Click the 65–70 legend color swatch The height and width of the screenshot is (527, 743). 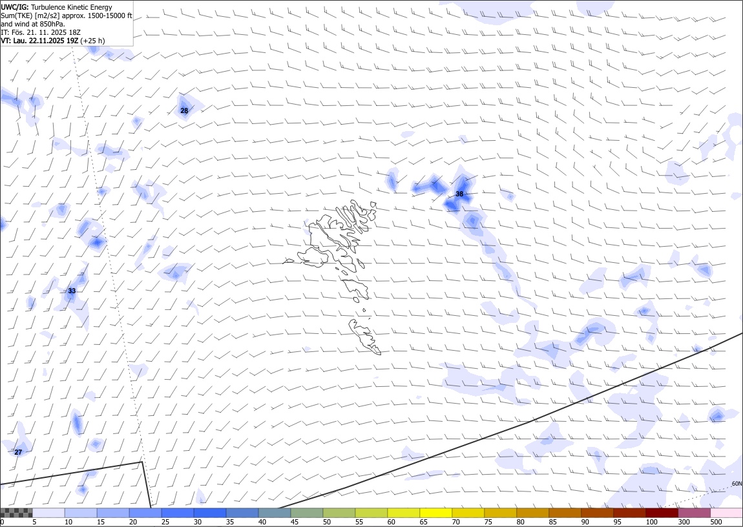pos(435,513)
